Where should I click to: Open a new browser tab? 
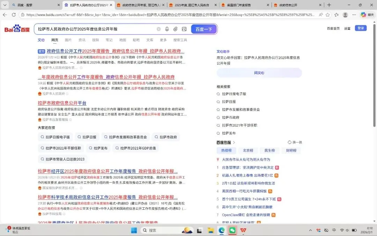(329, 5)
